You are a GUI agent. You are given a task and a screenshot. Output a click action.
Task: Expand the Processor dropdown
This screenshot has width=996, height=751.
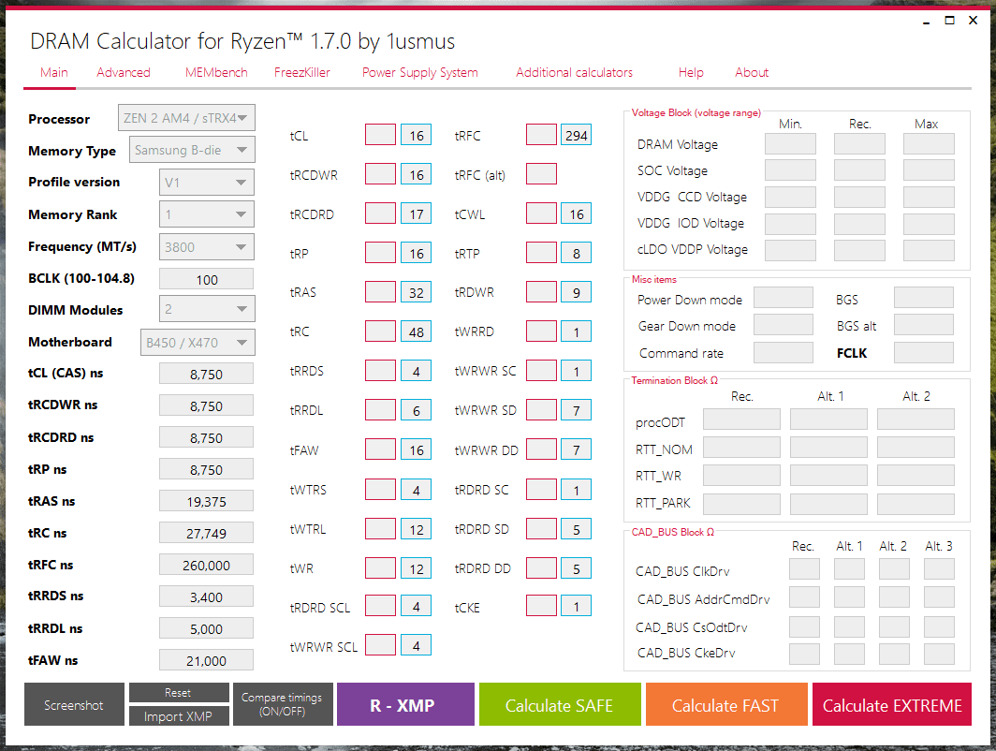coord(186,118)
